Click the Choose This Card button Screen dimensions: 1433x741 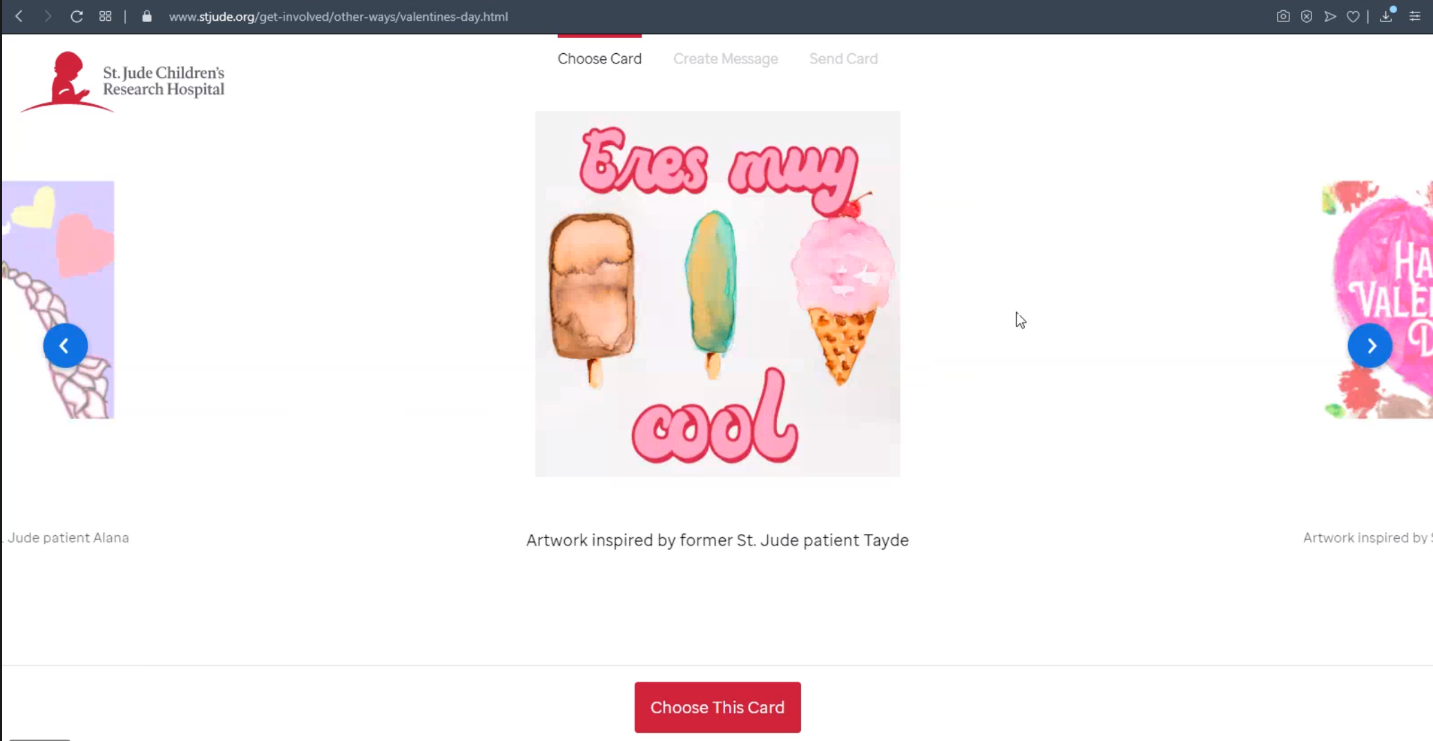click(x=718, y=707)
